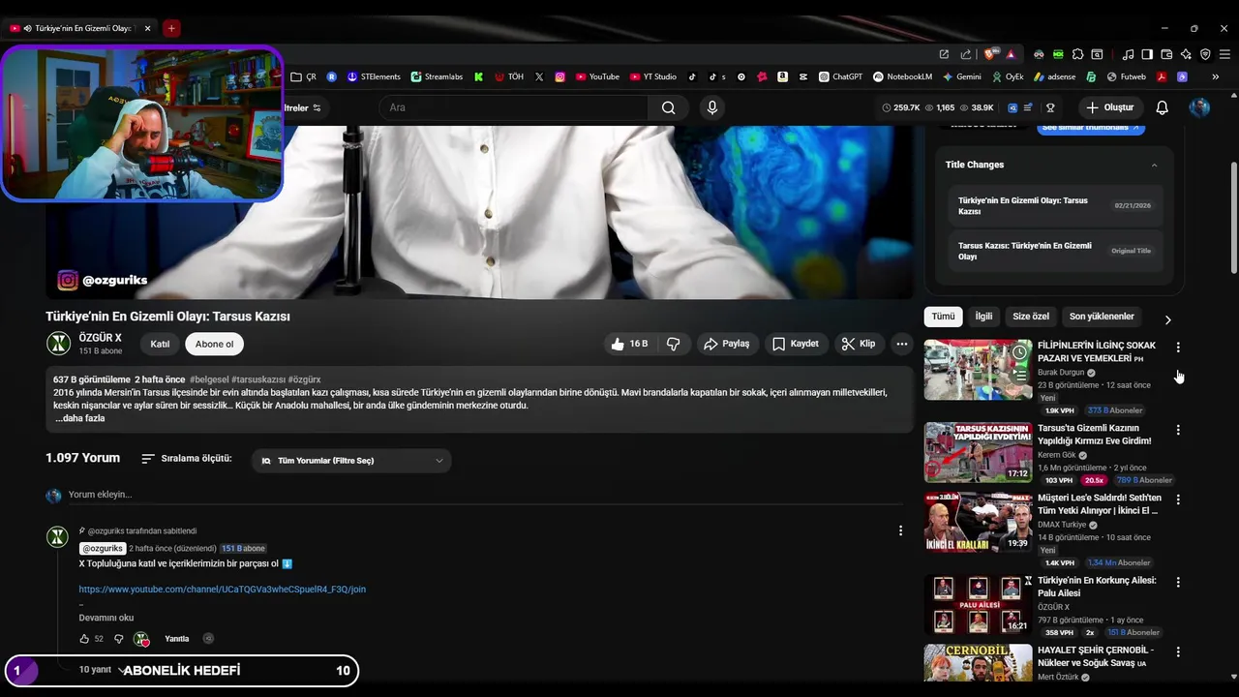Viewport: 1239px width, 697px height.
Task: Open the Oluştur create menu
Action: (1109, 107)
